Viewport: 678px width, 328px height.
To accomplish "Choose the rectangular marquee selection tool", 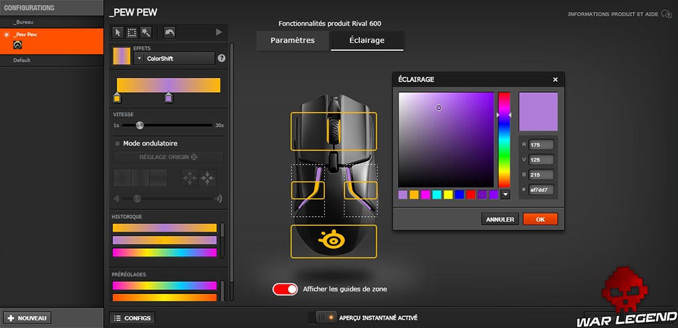I will tap(132, 32).
